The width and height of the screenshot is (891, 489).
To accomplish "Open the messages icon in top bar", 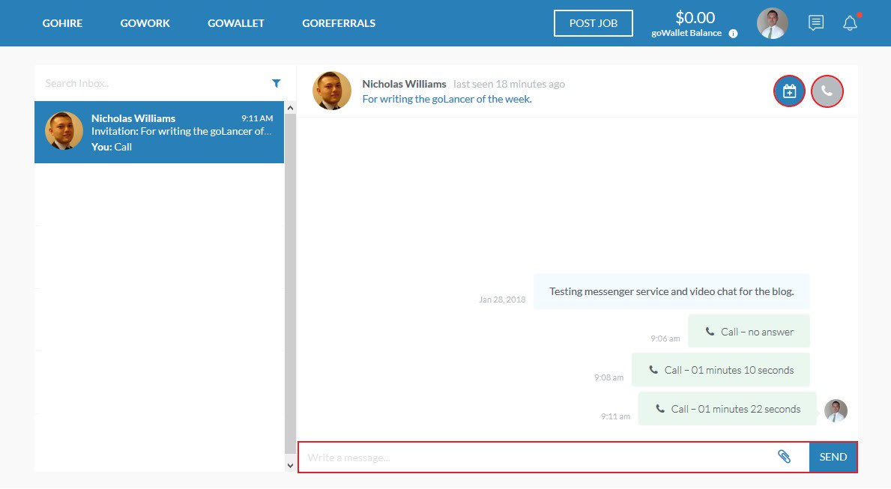I will (x=816, y=23).
